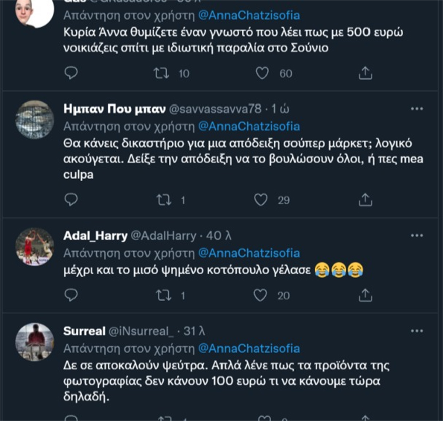The width and height of the screenshot is (443, 421).
Task: Share the mea culpa tweet
Action: coord(365,200)
